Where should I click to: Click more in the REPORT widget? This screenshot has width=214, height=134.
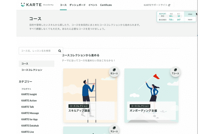(x=190, y=19)
